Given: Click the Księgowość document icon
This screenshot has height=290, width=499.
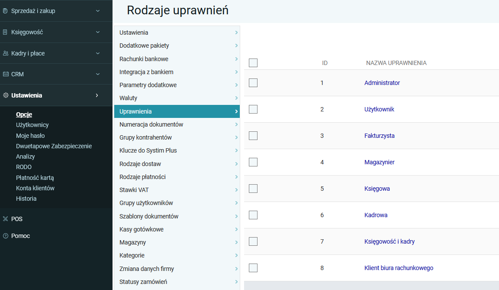Looking at the screenshot, I should 5,32.
